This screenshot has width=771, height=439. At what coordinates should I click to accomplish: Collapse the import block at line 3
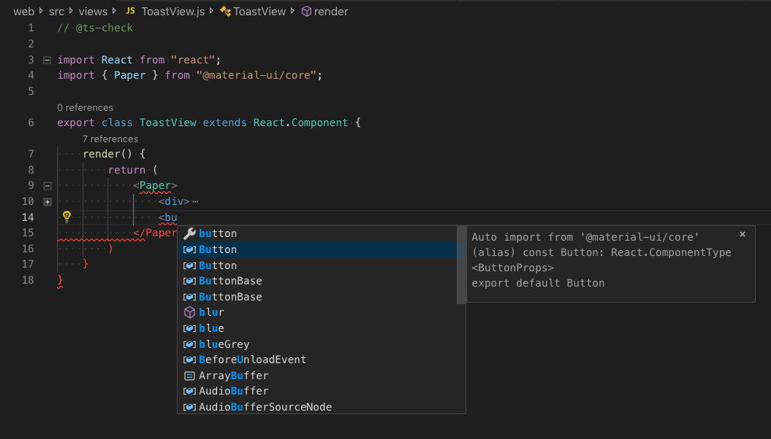click(x=48, y=60)
